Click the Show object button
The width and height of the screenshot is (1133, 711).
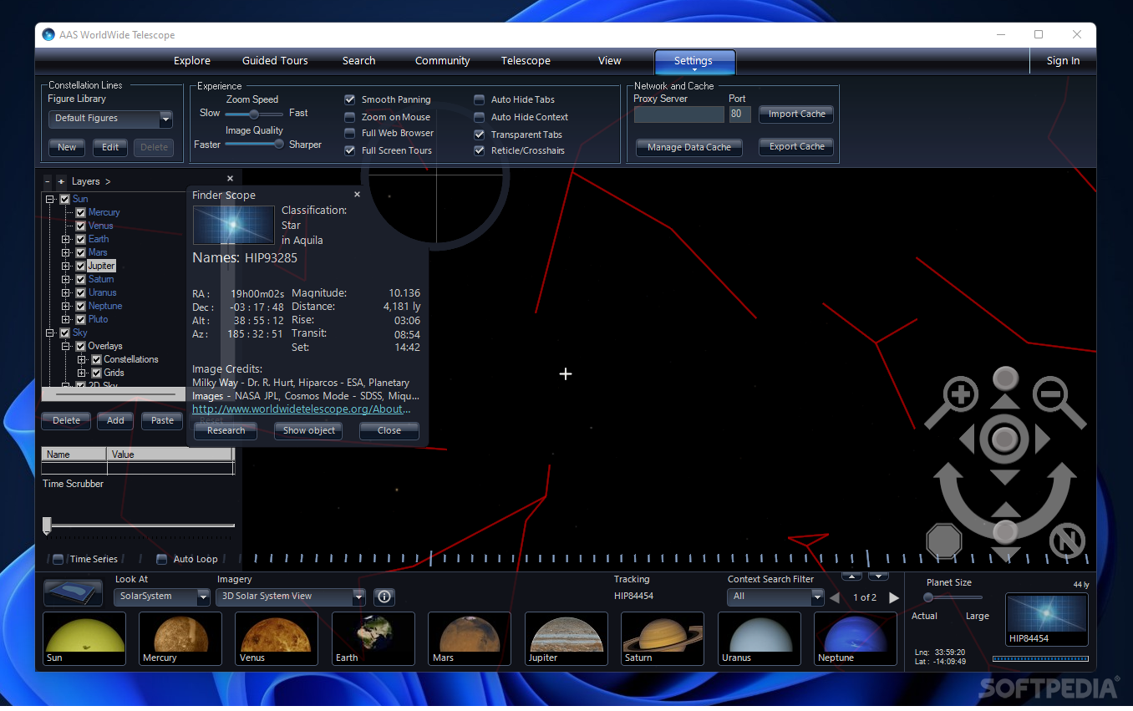tap(309, 431)
